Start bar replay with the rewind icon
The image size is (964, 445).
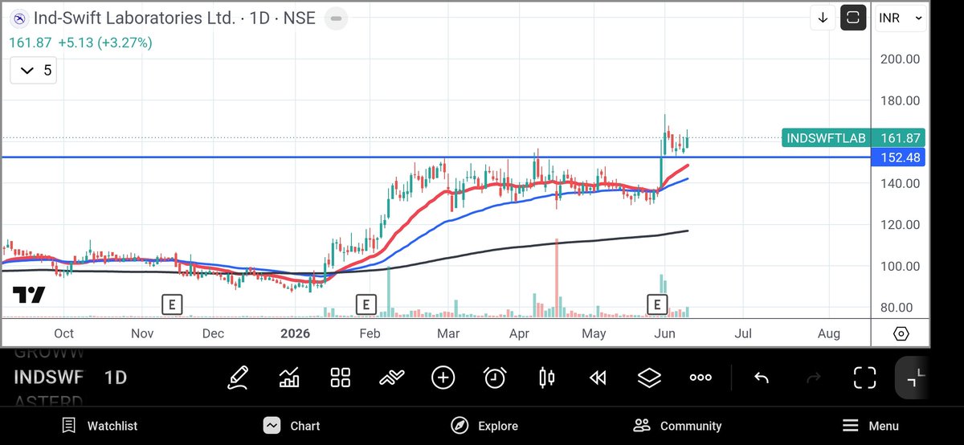[x=598, y=378]
